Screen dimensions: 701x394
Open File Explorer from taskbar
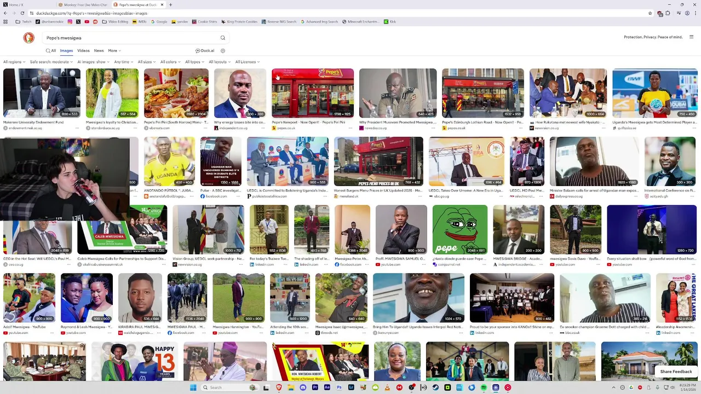291,387
